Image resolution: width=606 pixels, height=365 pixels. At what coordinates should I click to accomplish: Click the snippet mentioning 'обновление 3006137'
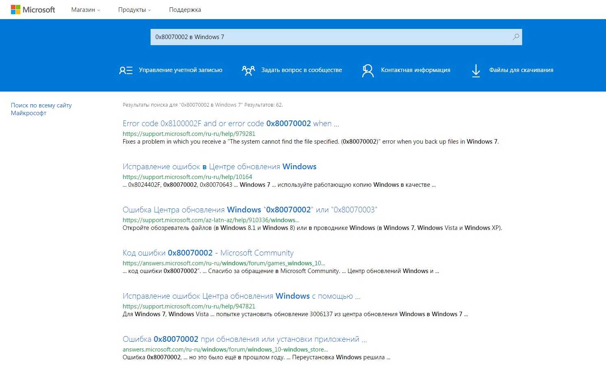pos(295,314)
